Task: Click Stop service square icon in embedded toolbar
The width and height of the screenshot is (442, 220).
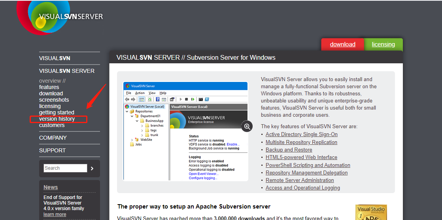Action: point(186,99)
